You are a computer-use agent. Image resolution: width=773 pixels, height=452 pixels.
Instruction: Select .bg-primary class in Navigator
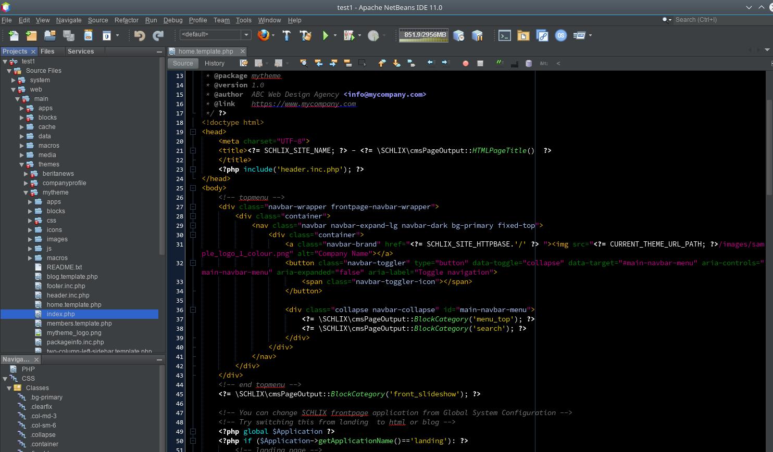coord(46,397)
